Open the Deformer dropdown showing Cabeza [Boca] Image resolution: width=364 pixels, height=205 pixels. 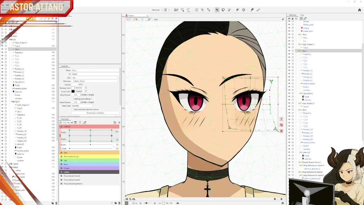pos(95,81)
